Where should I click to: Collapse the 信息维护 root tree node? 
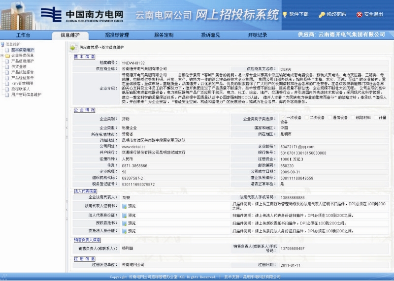point(2,44)
